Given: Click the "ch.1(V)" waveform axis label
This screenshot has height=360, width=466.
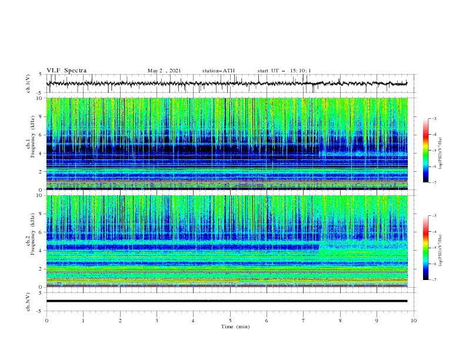Looking at the screenshot, I should tap(28, 84).
